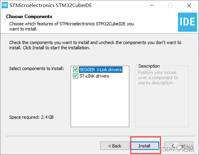Click Install to start installation
199x155 pixels.
tap(145, 146)
